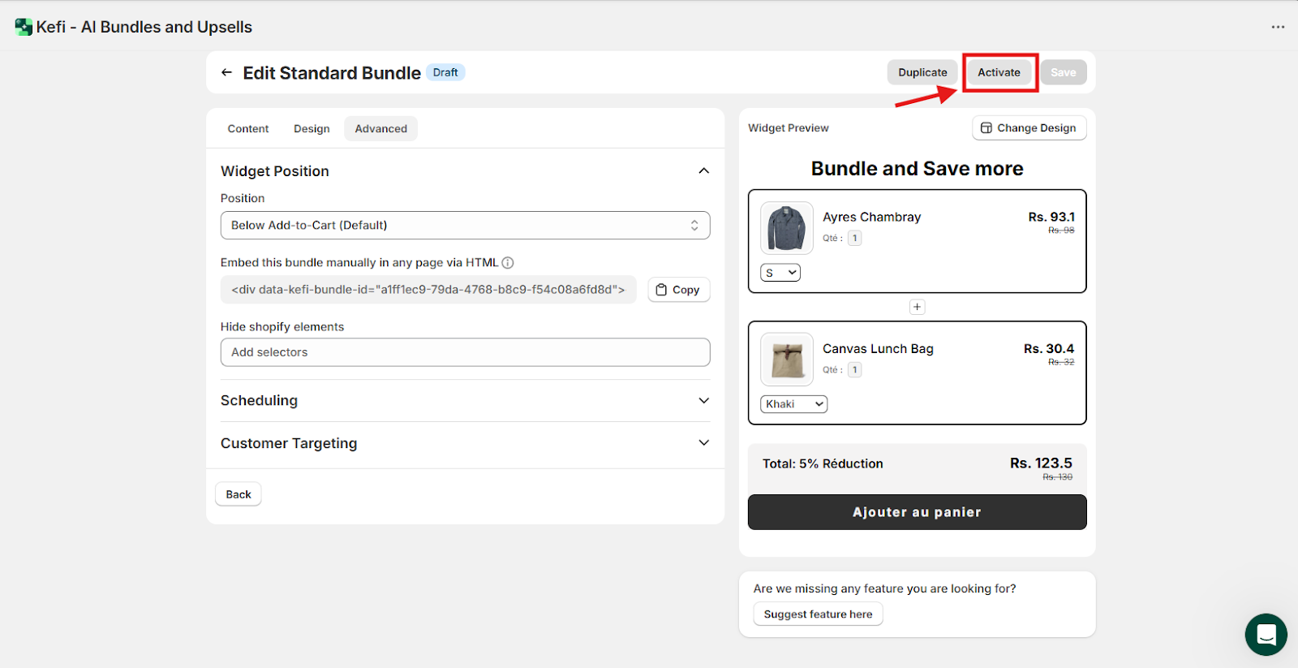This screenshot has width=1298, height=668.
Task: Click the Kefi app logo icon
Action: [24, 27]
